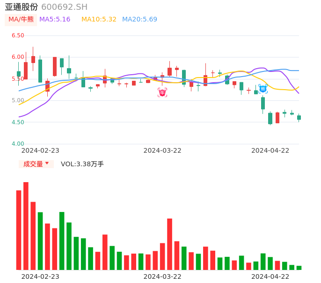Click the blue bear (熊) signal marker
321x283 pixels.
pyautogui.click(x=263, y=88)
